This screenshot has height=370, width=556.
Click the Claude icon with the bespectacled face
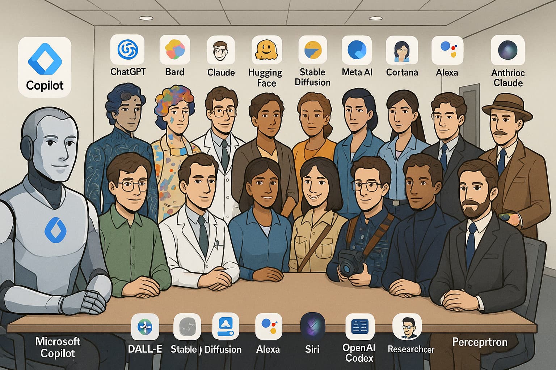pyautogui.click(x=221, y=51)
